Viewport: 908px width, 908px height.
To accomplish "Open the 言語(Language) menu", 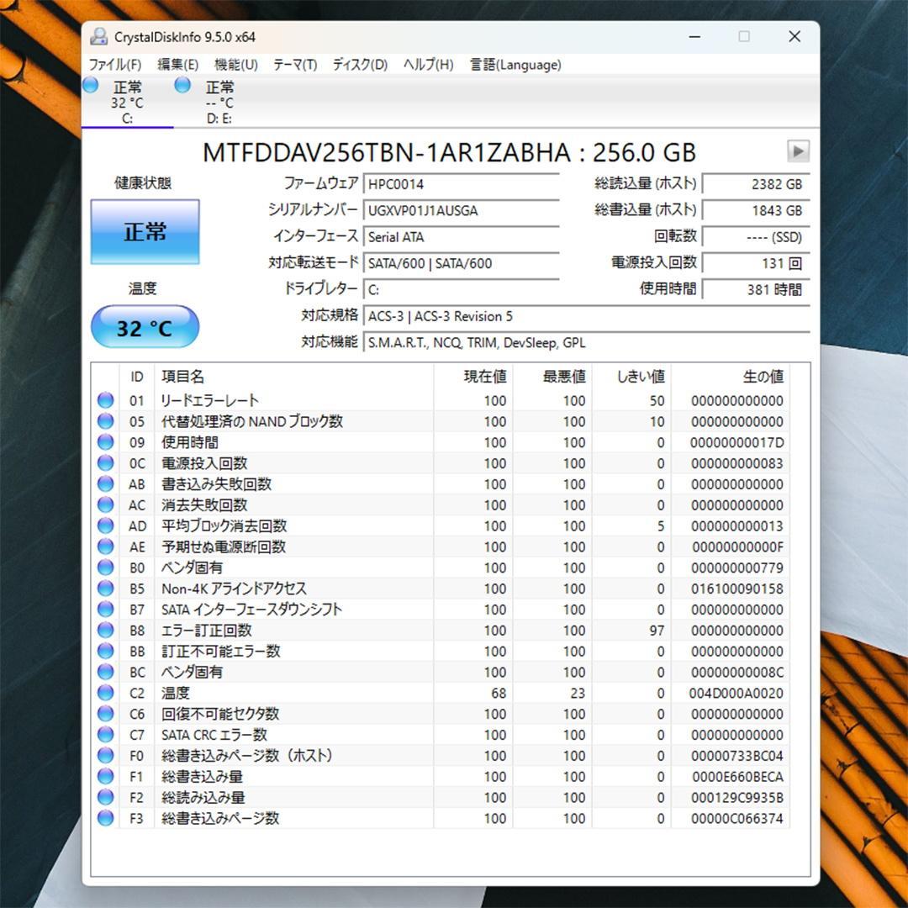I will pos(515,64).
